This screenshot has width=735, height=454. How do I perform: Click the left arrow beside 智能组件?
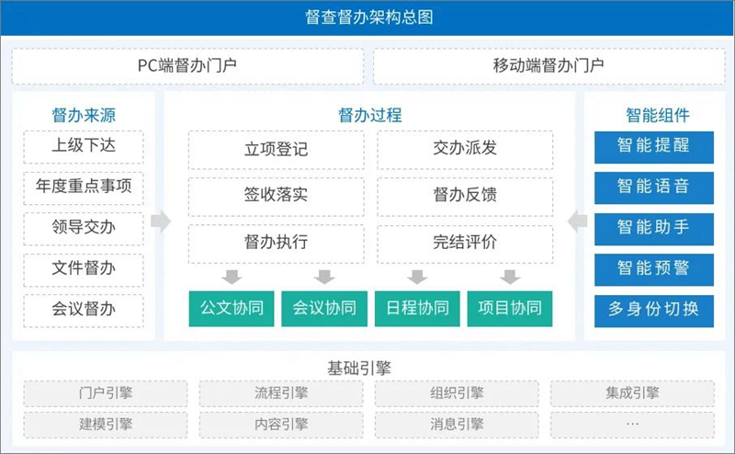coord(577,221)
